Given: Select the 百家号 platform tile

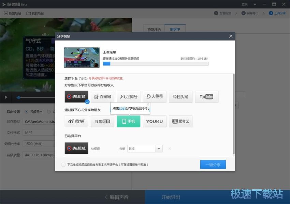Looking at the screenshot, I should pos(102,97).
